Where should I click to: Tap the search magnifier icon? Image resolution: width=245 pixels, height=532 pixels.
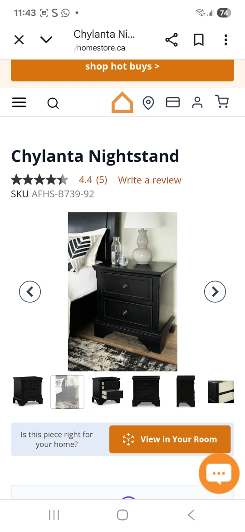coord(53,103)
